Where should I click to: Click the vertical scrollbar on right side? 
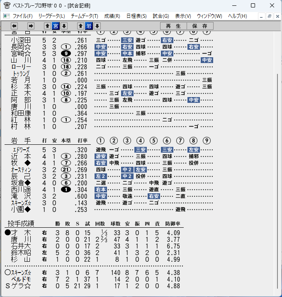[x=277, y=181]
